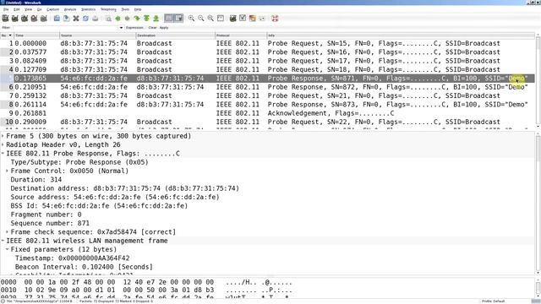Jump to the first packet icon
The height and width of the screenshot is (304, 541).
point(146,19)
